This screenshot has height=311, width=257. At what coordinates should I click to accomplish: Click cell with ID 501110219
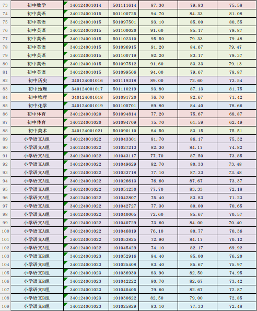tap(124, 89)
